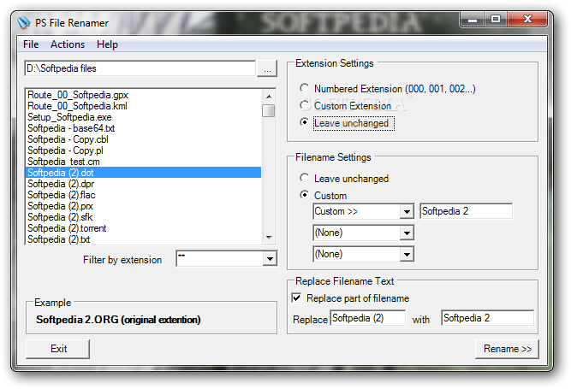571x389 pixels.
Task: Toggle Replace part of filename checkbox
Action: [296, 298]
